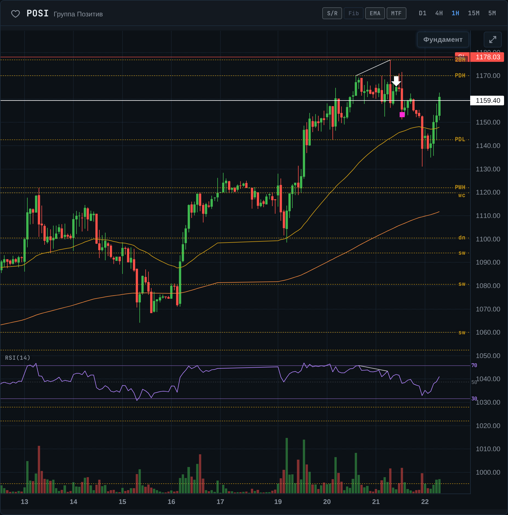Click the POSI ticker title
Screen dimensions: 508x515
(38, 13)
